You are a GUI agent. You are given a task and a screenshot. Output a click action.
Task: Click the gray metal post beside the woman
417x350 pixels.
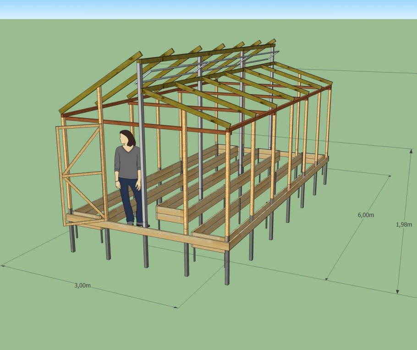[142, 137]
